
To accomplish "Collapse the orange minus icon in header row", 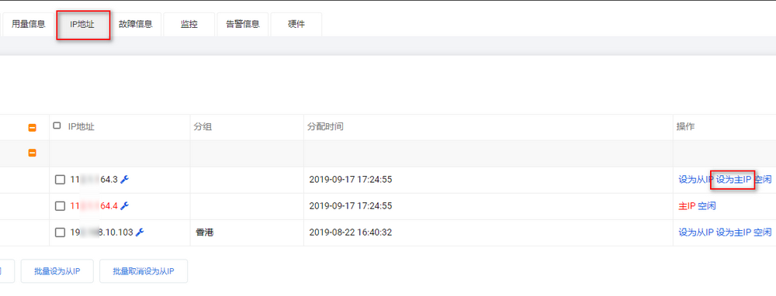I will [32, 128].
